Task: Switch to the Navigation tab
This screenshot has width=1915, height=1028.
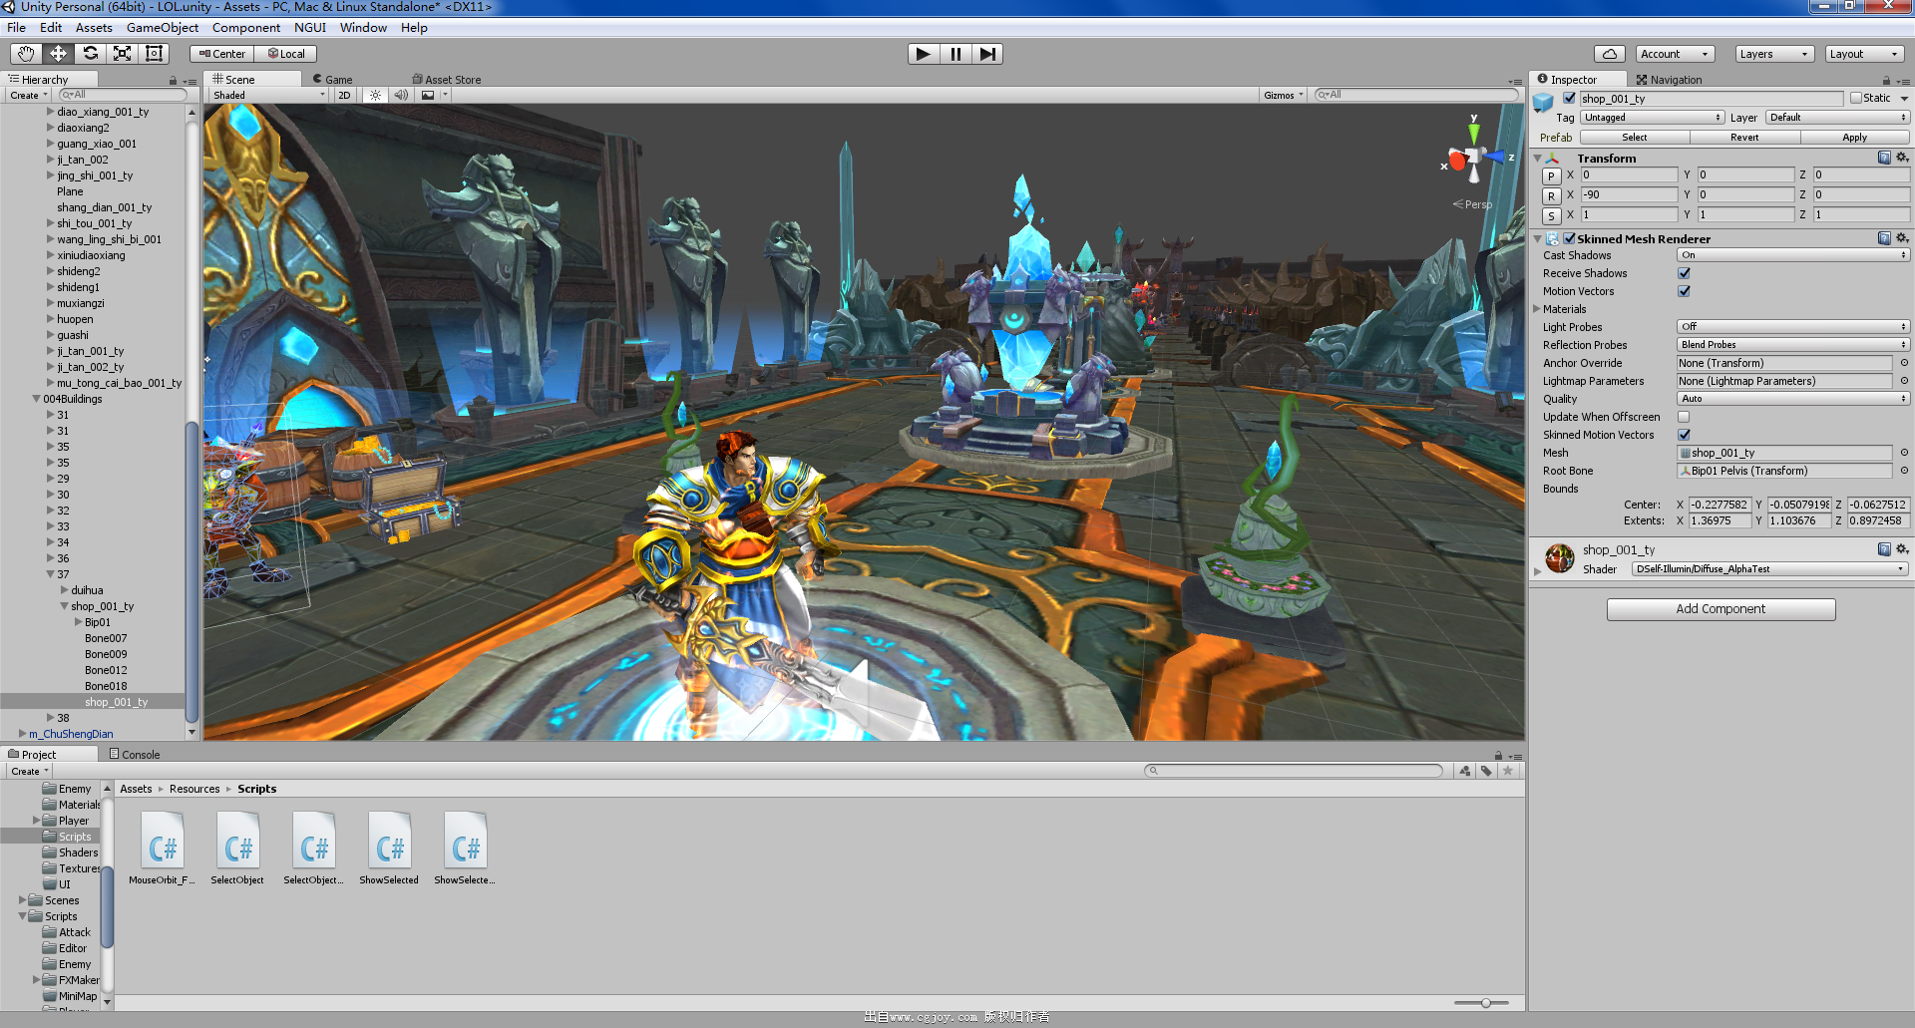Action: tap(1669, 80)
